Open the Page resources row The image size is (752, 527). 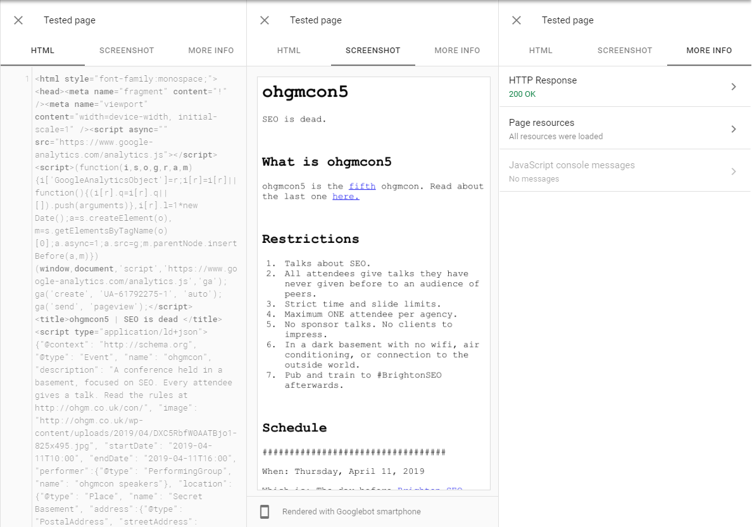point(625,129)
